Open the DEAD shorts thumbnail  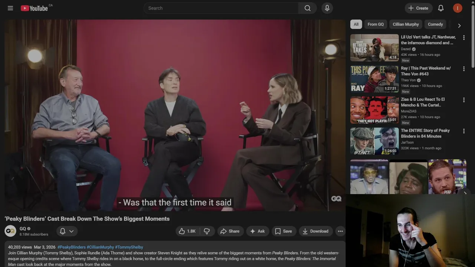tap(447, 177)
